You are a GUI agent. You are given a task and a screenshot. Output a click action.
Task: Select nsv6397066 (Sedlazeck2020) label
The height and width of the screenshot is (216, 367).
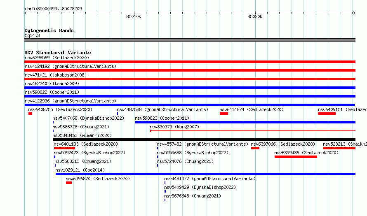click(x=283, y=144)
